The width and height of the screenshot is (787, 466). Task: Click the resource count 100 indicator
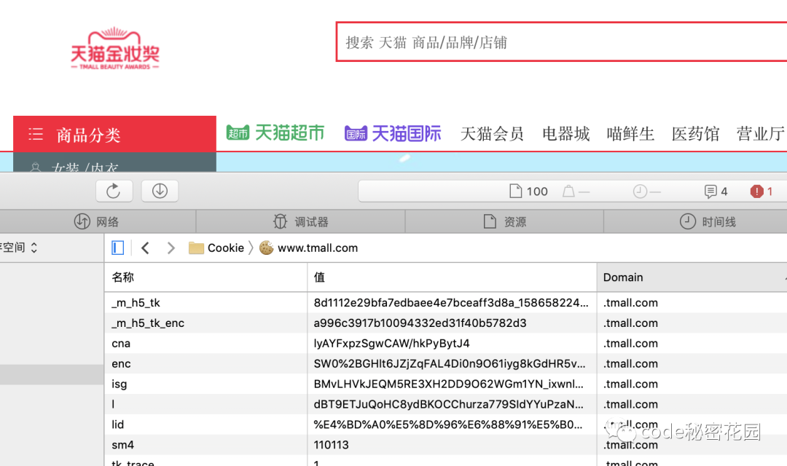tap(528, 191)
